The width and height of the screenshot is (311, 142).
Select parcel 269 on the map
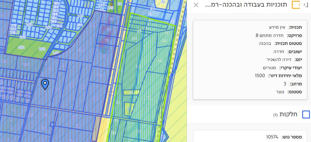pos(22,37)
